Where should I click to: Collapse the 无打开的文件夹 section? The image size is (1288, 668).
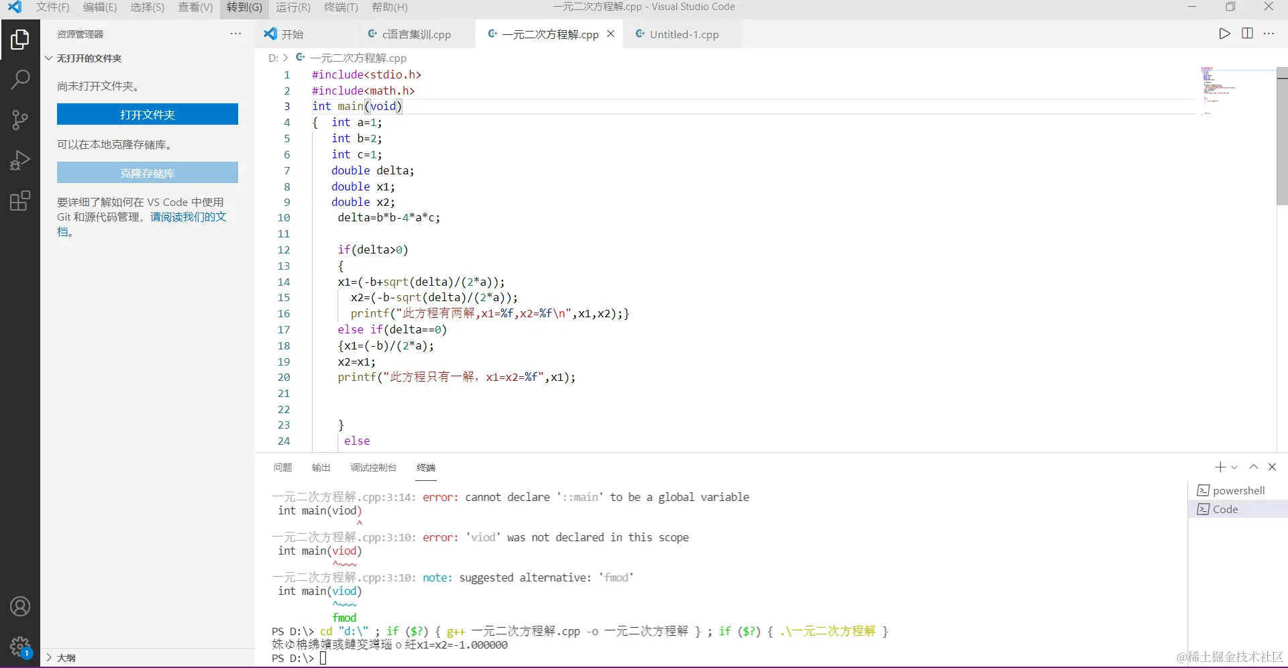point(148,58)
